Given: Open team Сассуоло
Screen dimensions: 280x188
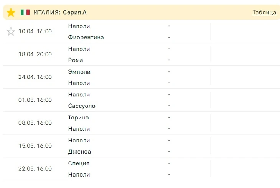Looking at the screenshot, I should (82, 106).
